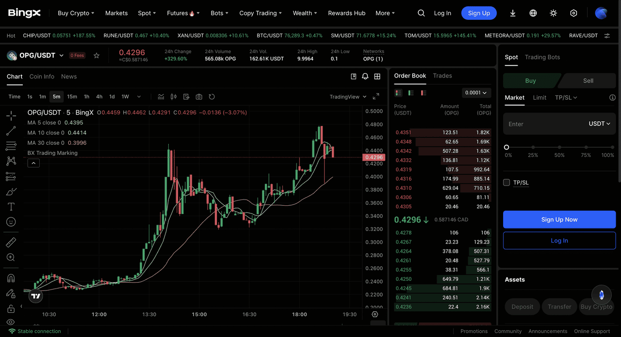Open the USDT currency dropdown
Screen dimensions: 621x337
pyautogui.click(x=599, y=124)
